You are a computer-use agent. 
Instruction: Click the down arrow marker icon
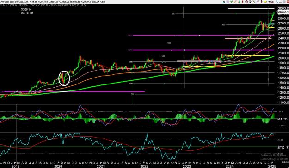(262, 2)
